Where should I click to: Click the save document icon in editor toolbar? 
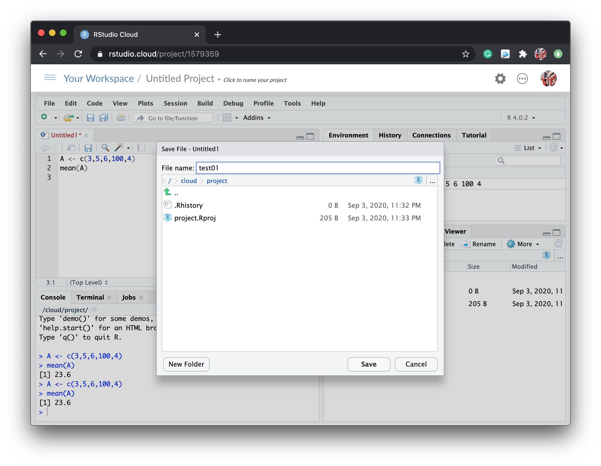pos(88,148)
